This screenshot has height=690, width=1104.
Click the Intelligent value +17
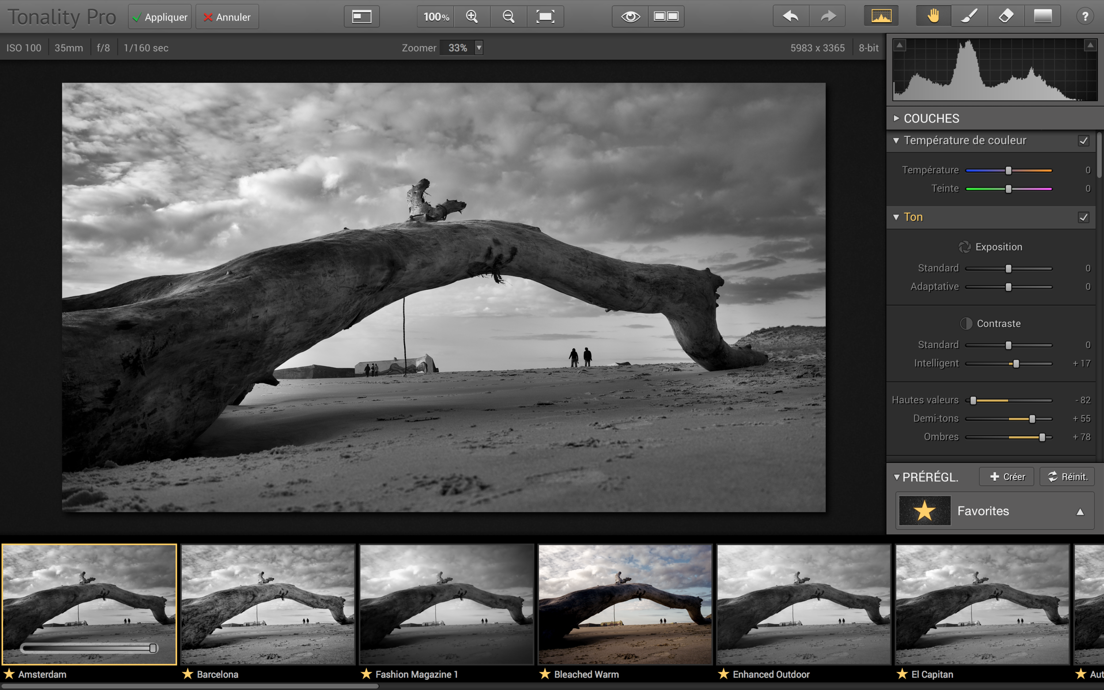(1081, 364)
